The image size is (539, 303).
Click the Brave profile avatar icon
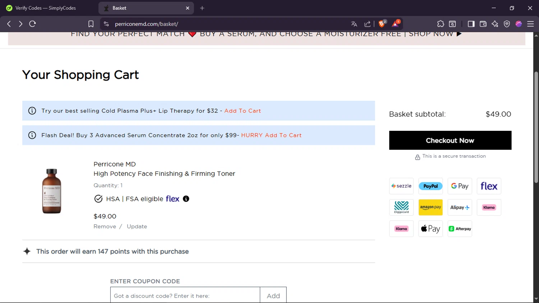pyautogui.click(x=519, y=24)
